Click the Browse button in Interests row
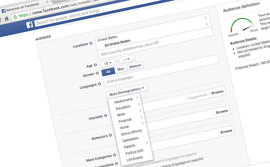 point(222,112)
